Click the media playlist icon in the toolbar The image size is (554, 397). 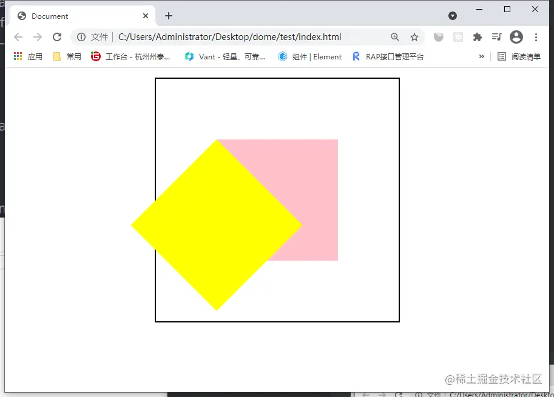point(496,37)
